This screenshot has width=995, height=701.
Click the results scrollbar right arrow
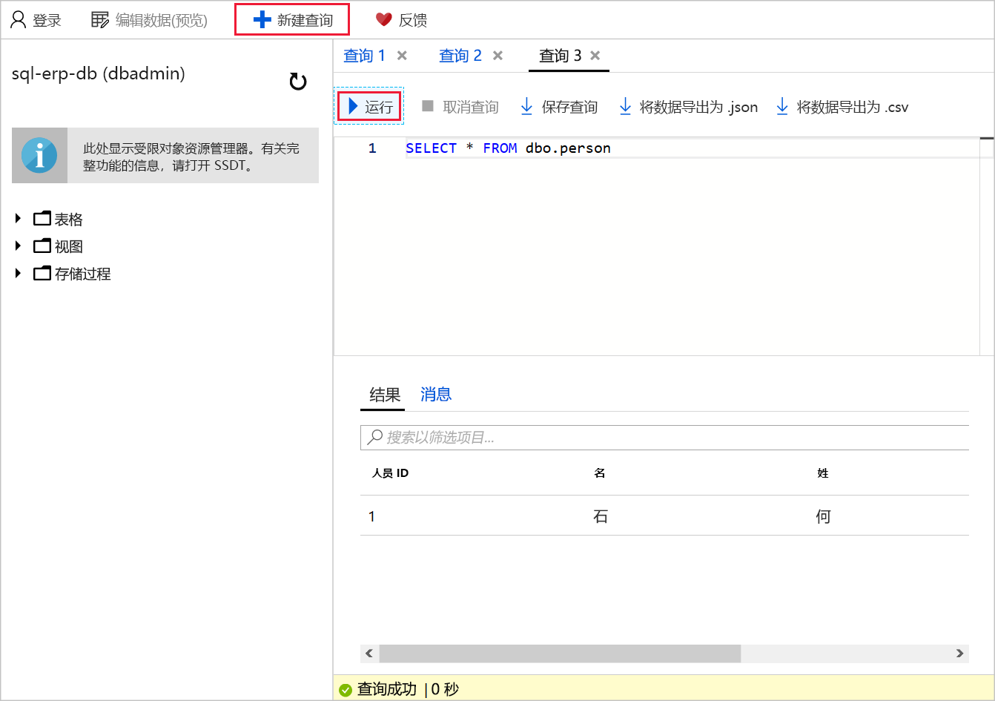tap(960, 654)
